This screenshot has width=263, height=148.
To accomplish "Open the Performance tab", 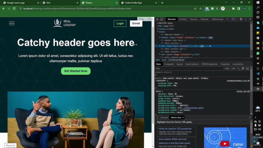I will pos(217,19).
